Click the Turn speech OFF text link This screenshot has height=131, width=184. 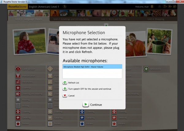click(x=90, y=89)
